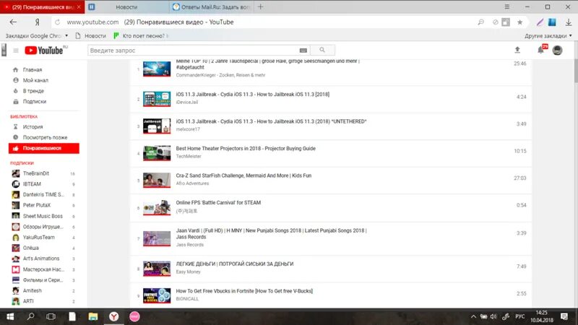Open the YouTube hamburger guide menu

[16, 51]
